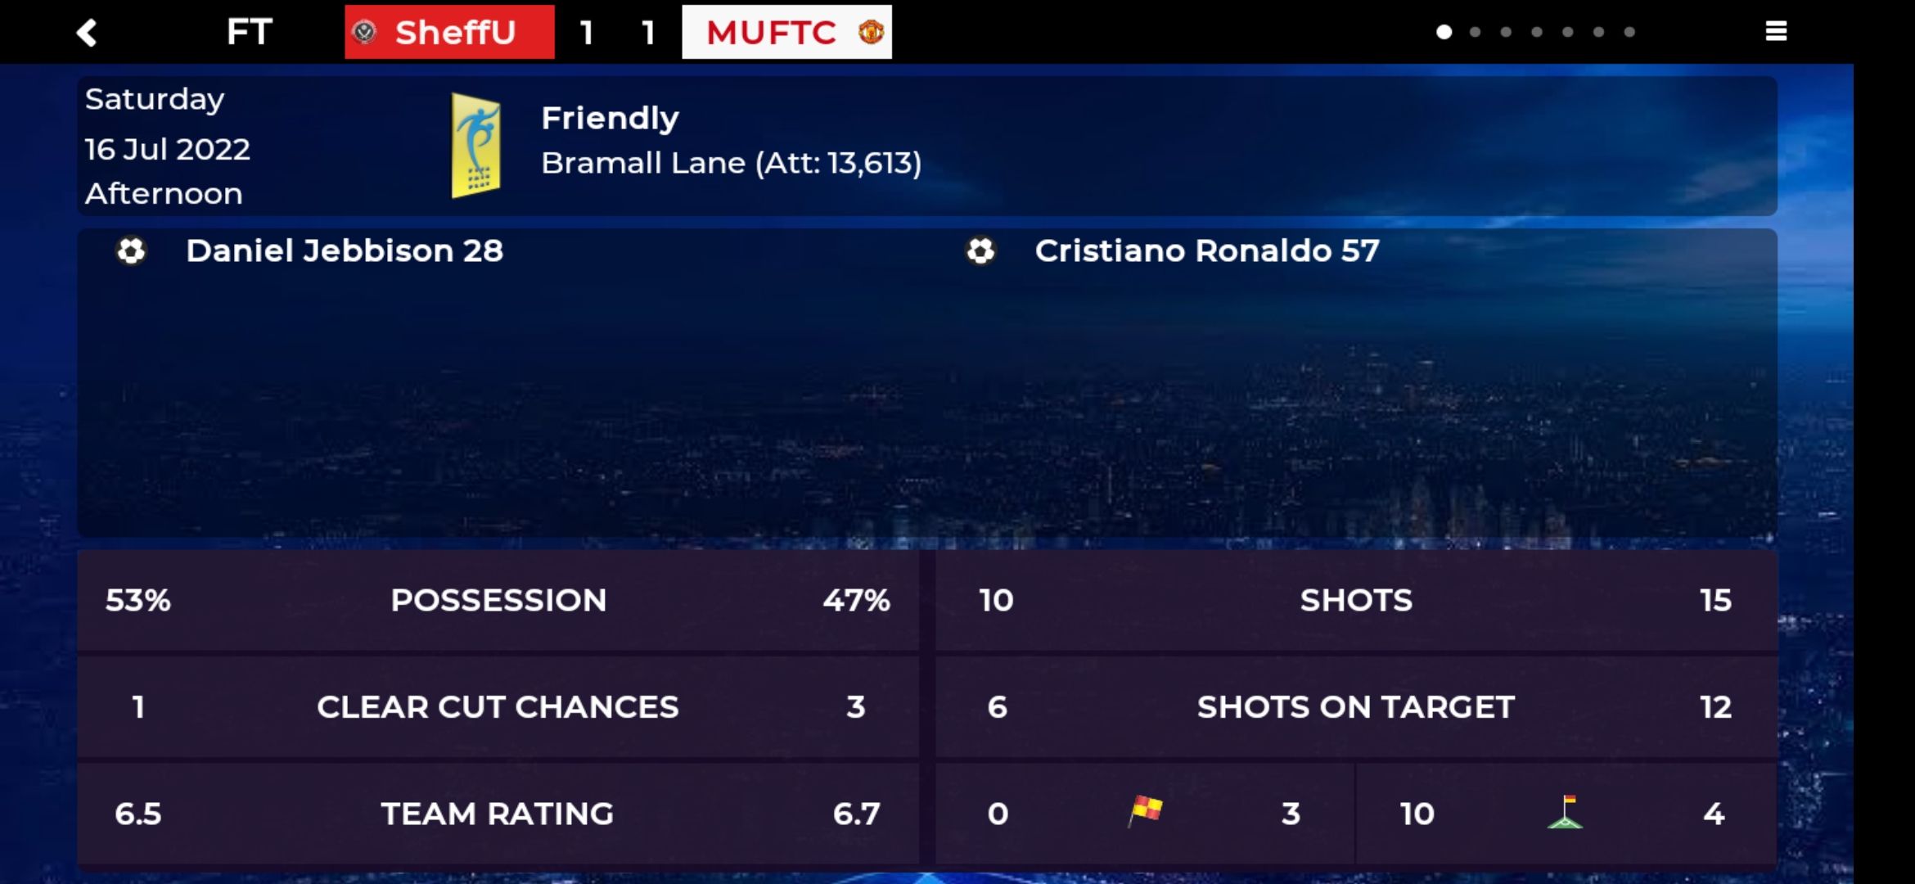
Task: Open the SheffU team button
Action: coord(449,32)
